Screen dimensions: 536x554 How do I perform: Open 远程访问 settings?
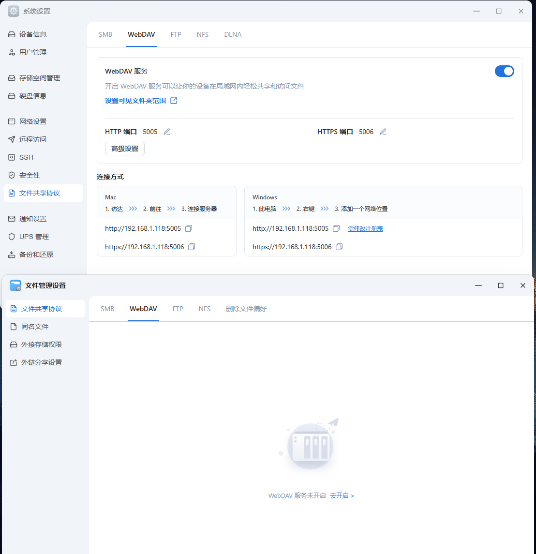pyautogui.click(x=44, y=139)
